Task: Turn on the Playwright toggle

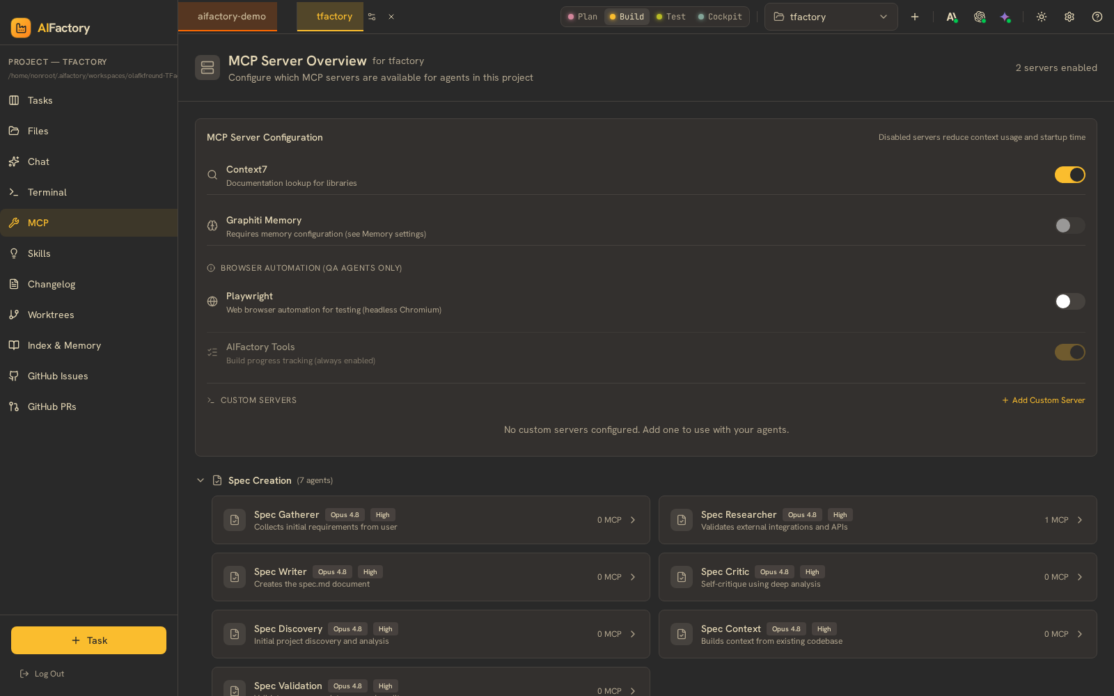Action: point(1070,301)
